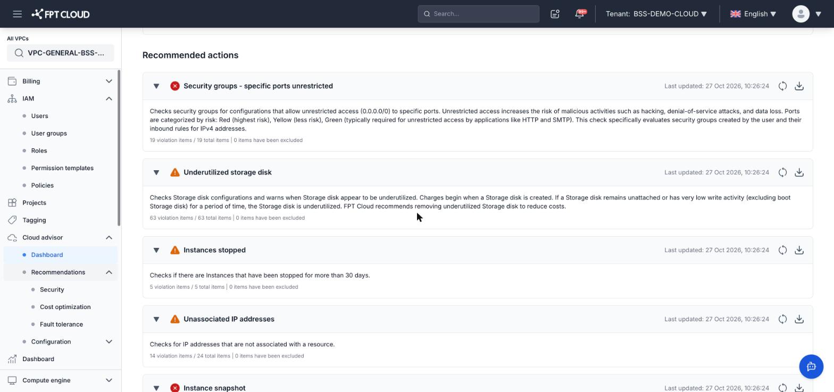Open the task list icon beside search

pos(555,14)
